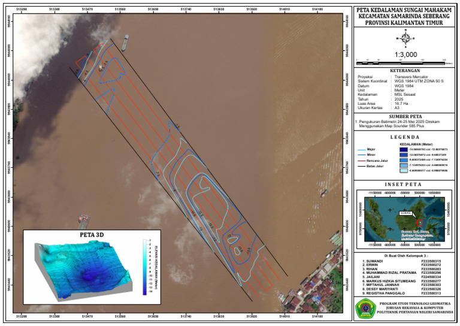Screen dimensions: 460x326
Task: Click the Transvers Mercator projection value
Action: coord(411,77)
